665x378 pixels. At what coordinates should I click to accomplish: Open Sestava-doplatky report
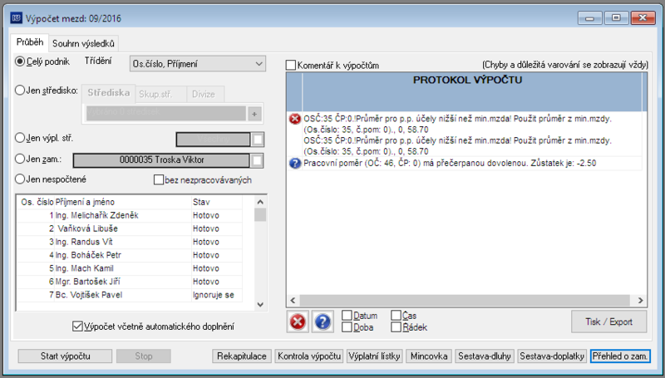coord(552,356)
